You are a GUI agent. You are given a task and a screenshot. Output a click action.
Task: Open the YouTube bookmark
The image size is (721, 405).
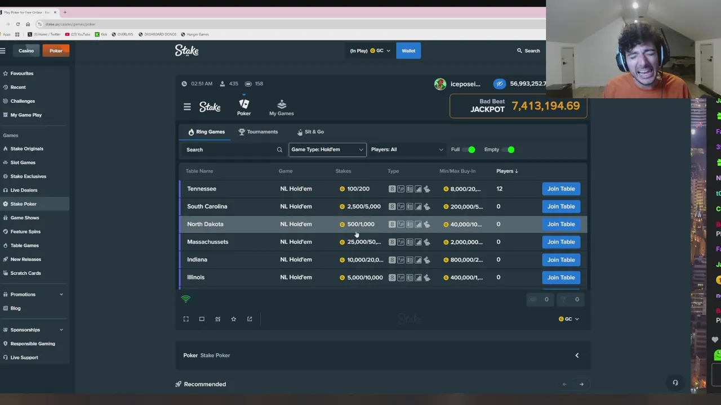coord(78,34)
